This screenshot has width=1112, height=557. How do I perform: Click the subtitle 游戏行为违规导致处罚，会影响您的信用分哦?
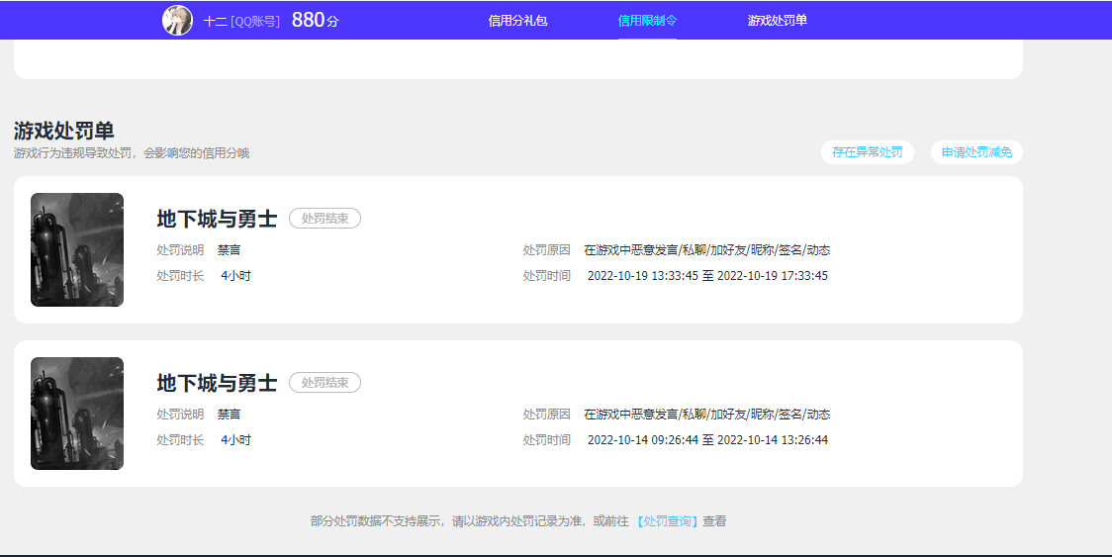click(x=132, y=153)
